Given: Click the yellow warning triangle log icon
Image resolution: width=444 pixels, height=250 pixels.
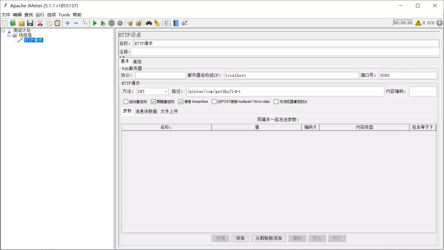Looking at the screenshot, I should pyautogui.click(x=418, y=23).
